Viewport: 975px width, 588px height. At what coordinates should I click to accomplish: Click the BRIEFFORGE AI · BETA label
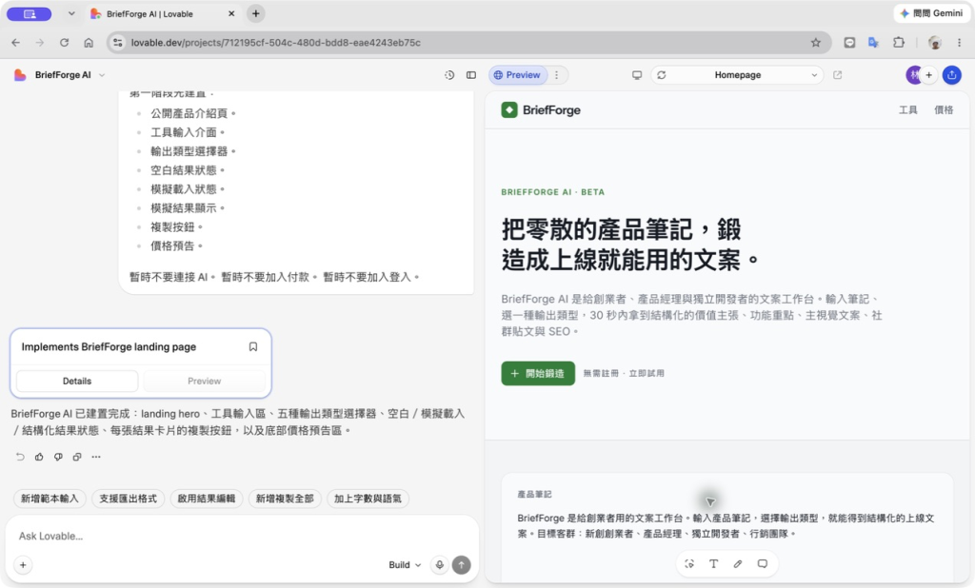tap(553, 192)
